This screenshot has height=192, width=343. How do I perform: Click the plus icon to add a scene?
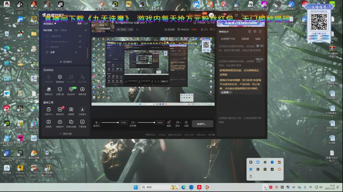(86, 30)
